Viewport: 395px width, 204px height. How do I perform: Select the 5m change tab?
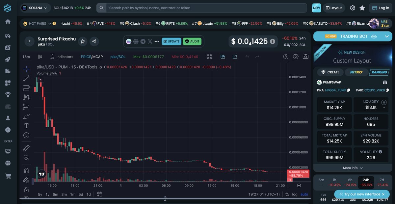(321, 182)
